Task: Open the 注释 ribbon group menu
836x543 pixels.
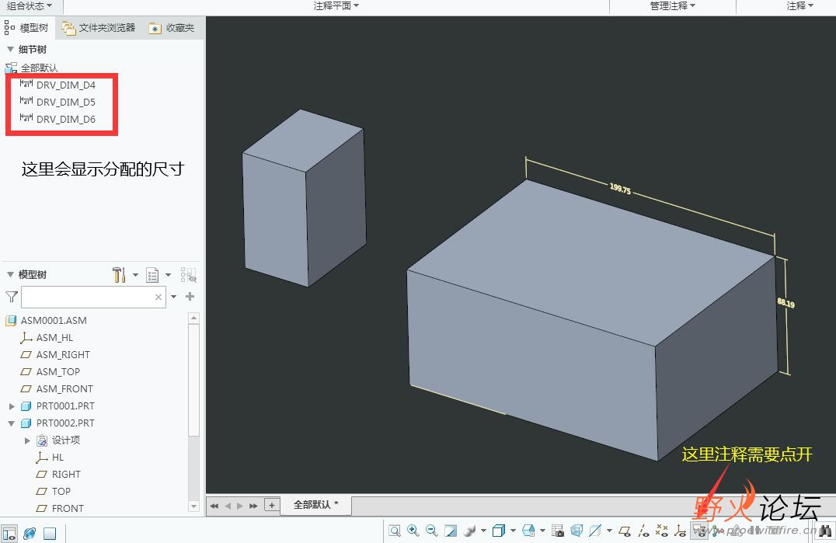Action: [x=799, y=6]
